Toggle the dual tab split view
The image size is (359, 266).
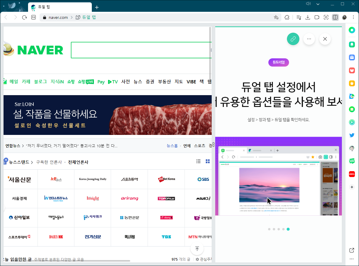(335, 17)
